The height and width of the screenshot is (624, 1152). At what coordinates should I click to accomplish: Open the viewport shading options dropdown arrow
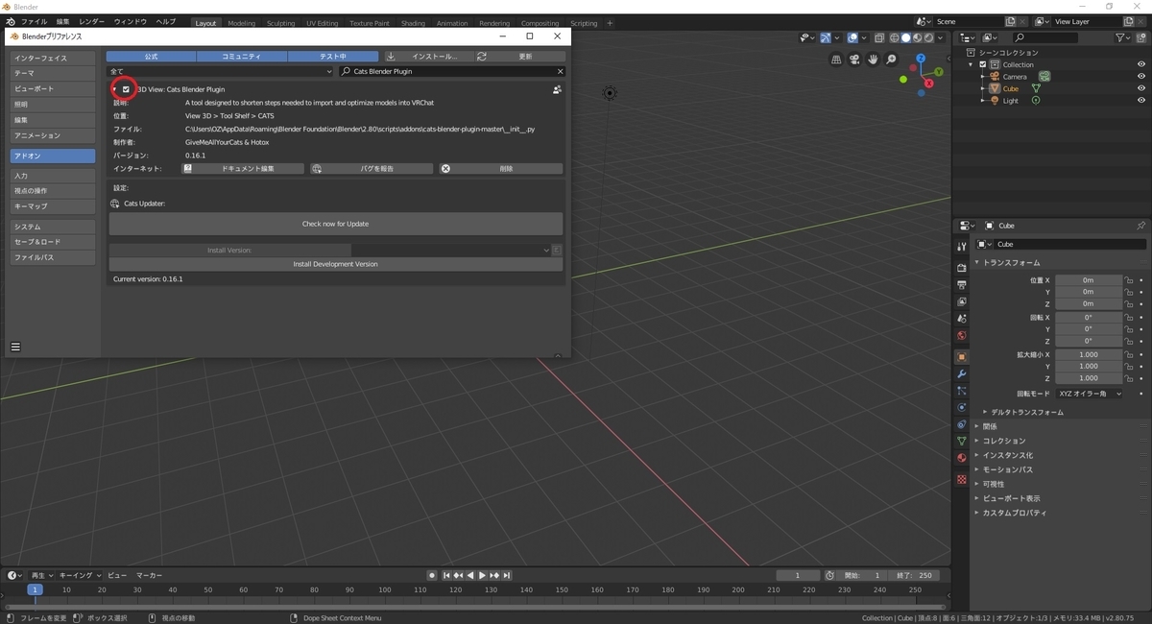click(x=941, y=37)
